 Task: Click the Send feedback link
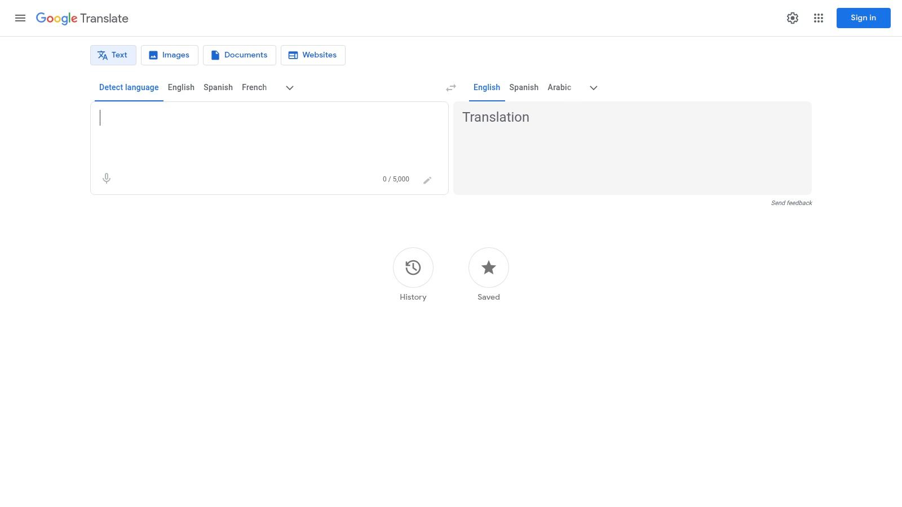pyautogui.click(x=791, y=203)
